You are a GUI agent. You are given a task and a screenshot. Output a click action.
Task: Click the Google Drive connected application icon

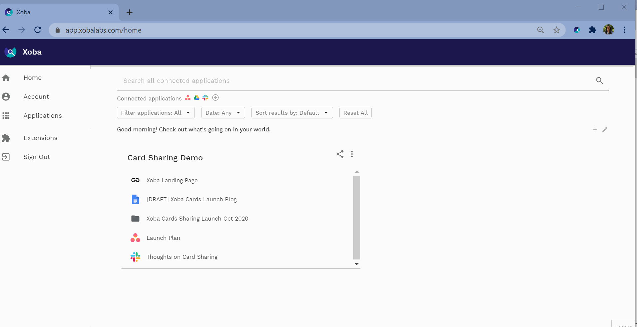(196, 98)
